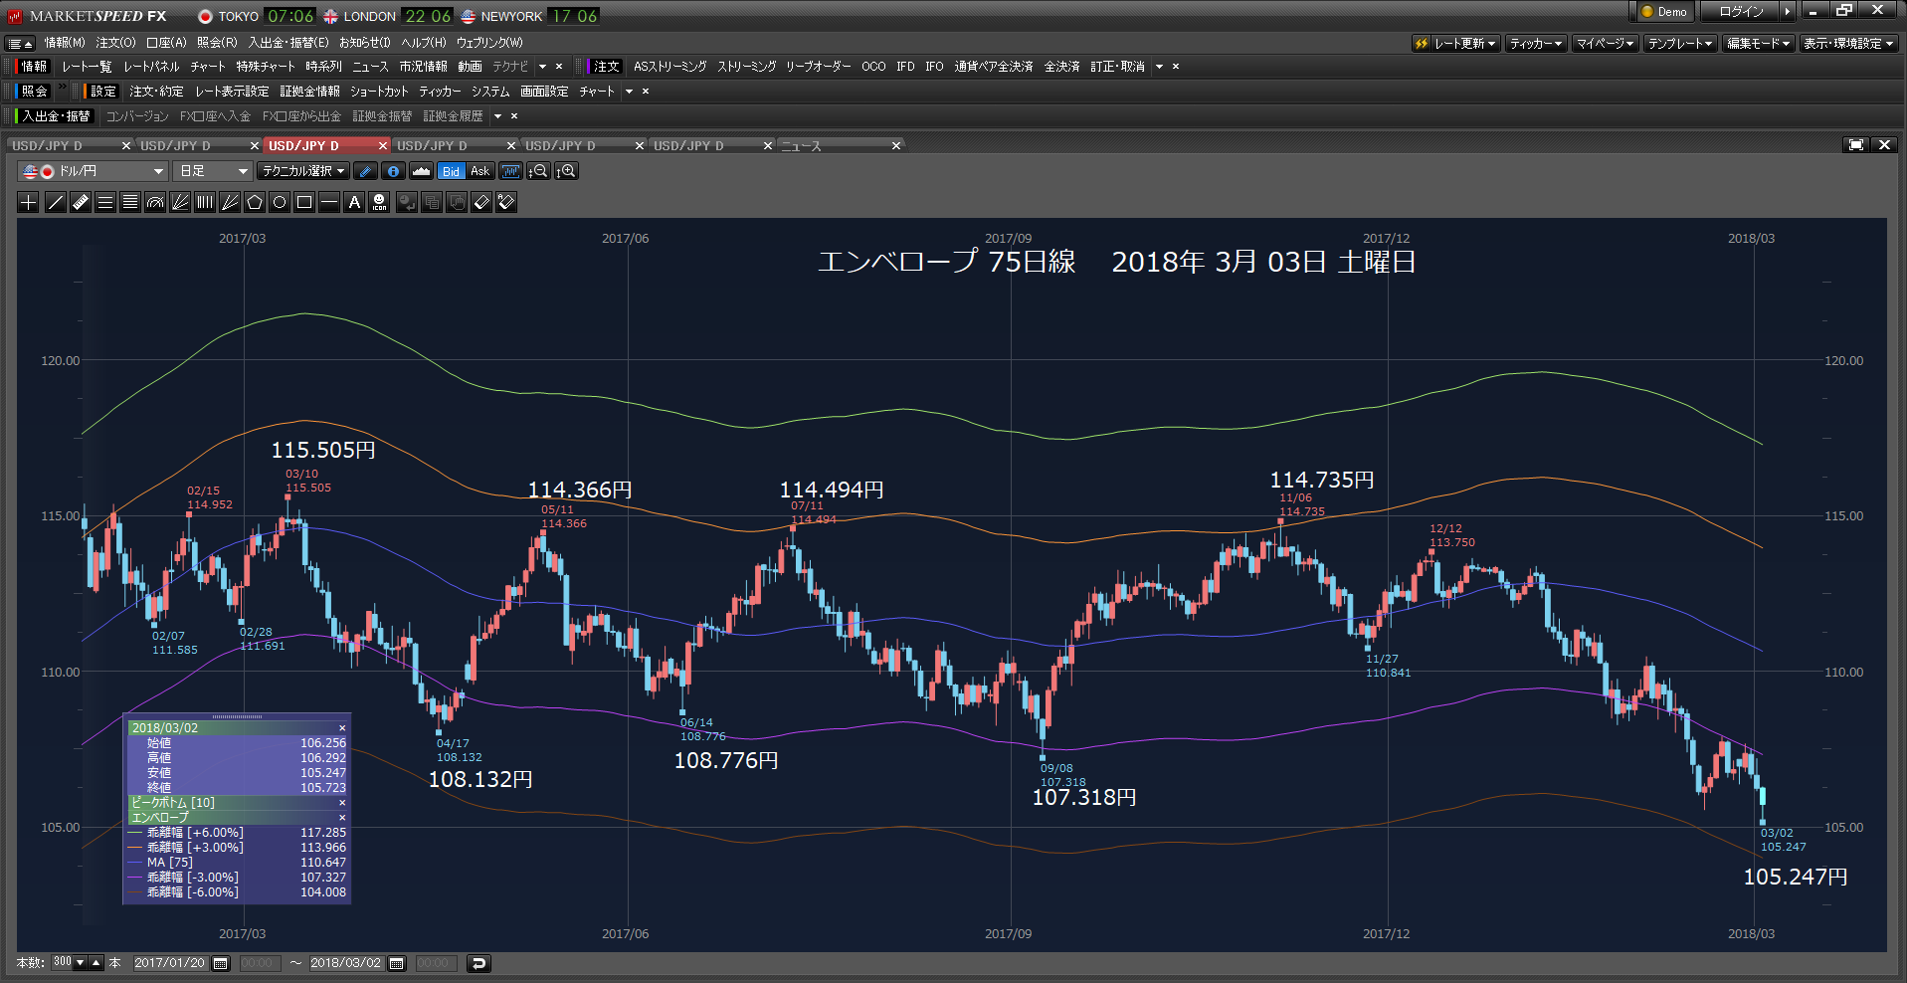Image resolution: width=1907 pixels, height=983 pixels.
Task: Select the circle shape tool
Action: point(280,203)
